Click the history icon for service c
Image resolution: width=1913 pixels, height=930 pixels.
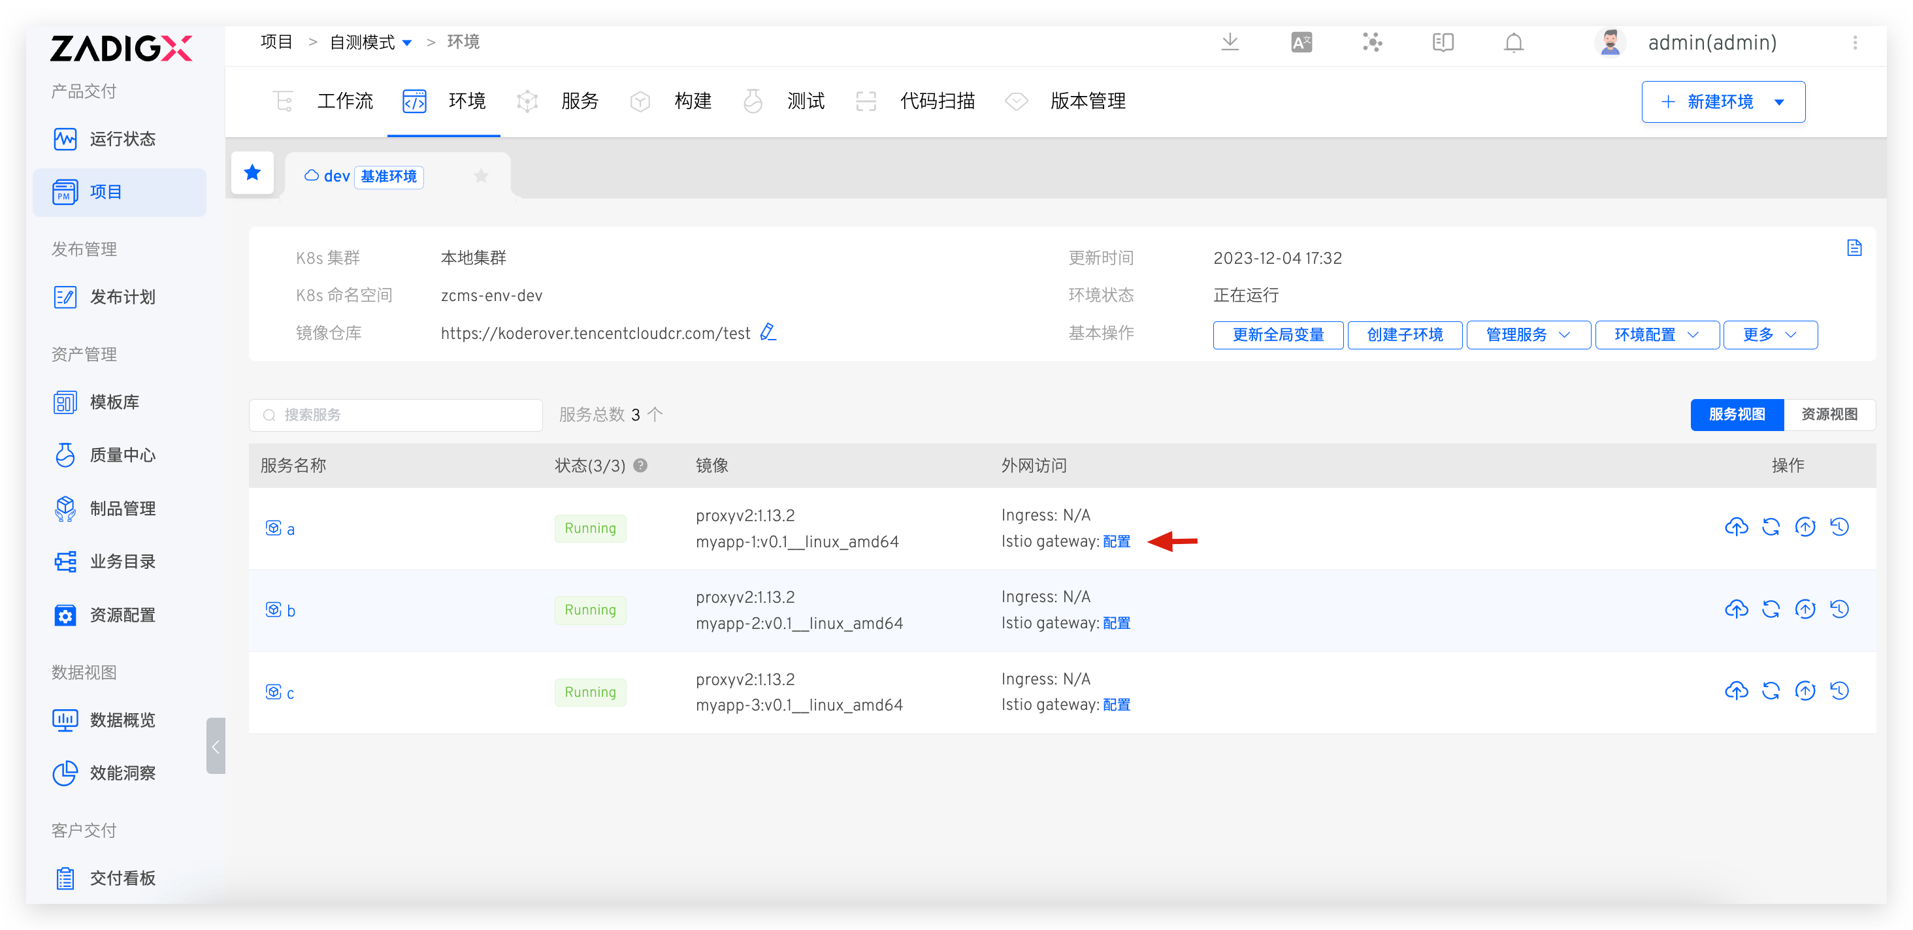pos(1839,691)
